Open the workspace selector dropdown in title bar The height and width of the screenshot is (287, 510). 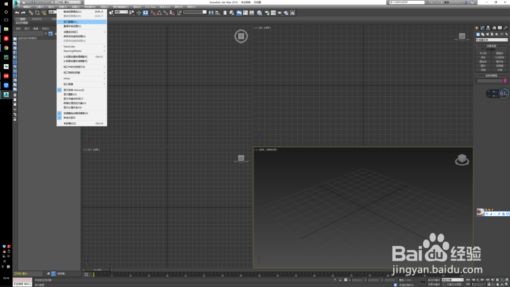click(67, 2)
